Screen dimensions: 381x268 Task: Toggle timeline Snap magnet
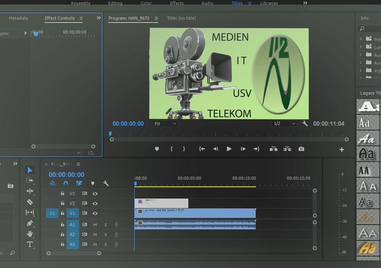click(x=65, y=183)
